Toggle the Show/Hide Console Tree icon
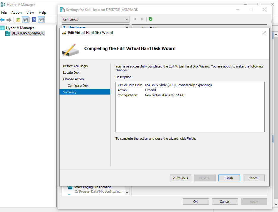Screen dimensions: 278x212 (x=25, y=20)
